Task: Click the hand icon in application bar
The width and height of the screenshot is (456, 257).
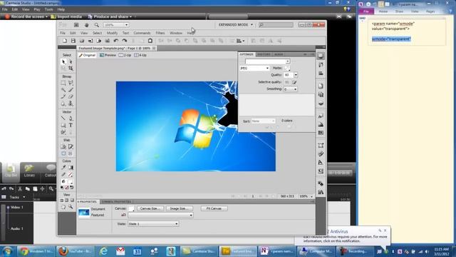Action: pos(86,25)
